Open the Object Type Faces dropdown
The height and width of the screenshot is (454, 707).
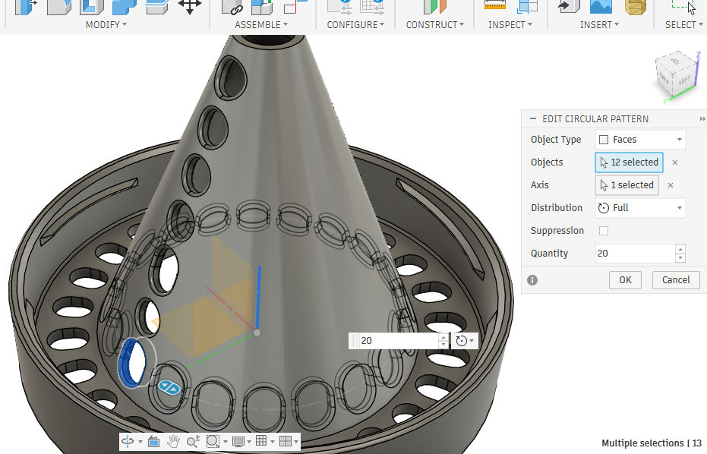(x=640, y=140)
